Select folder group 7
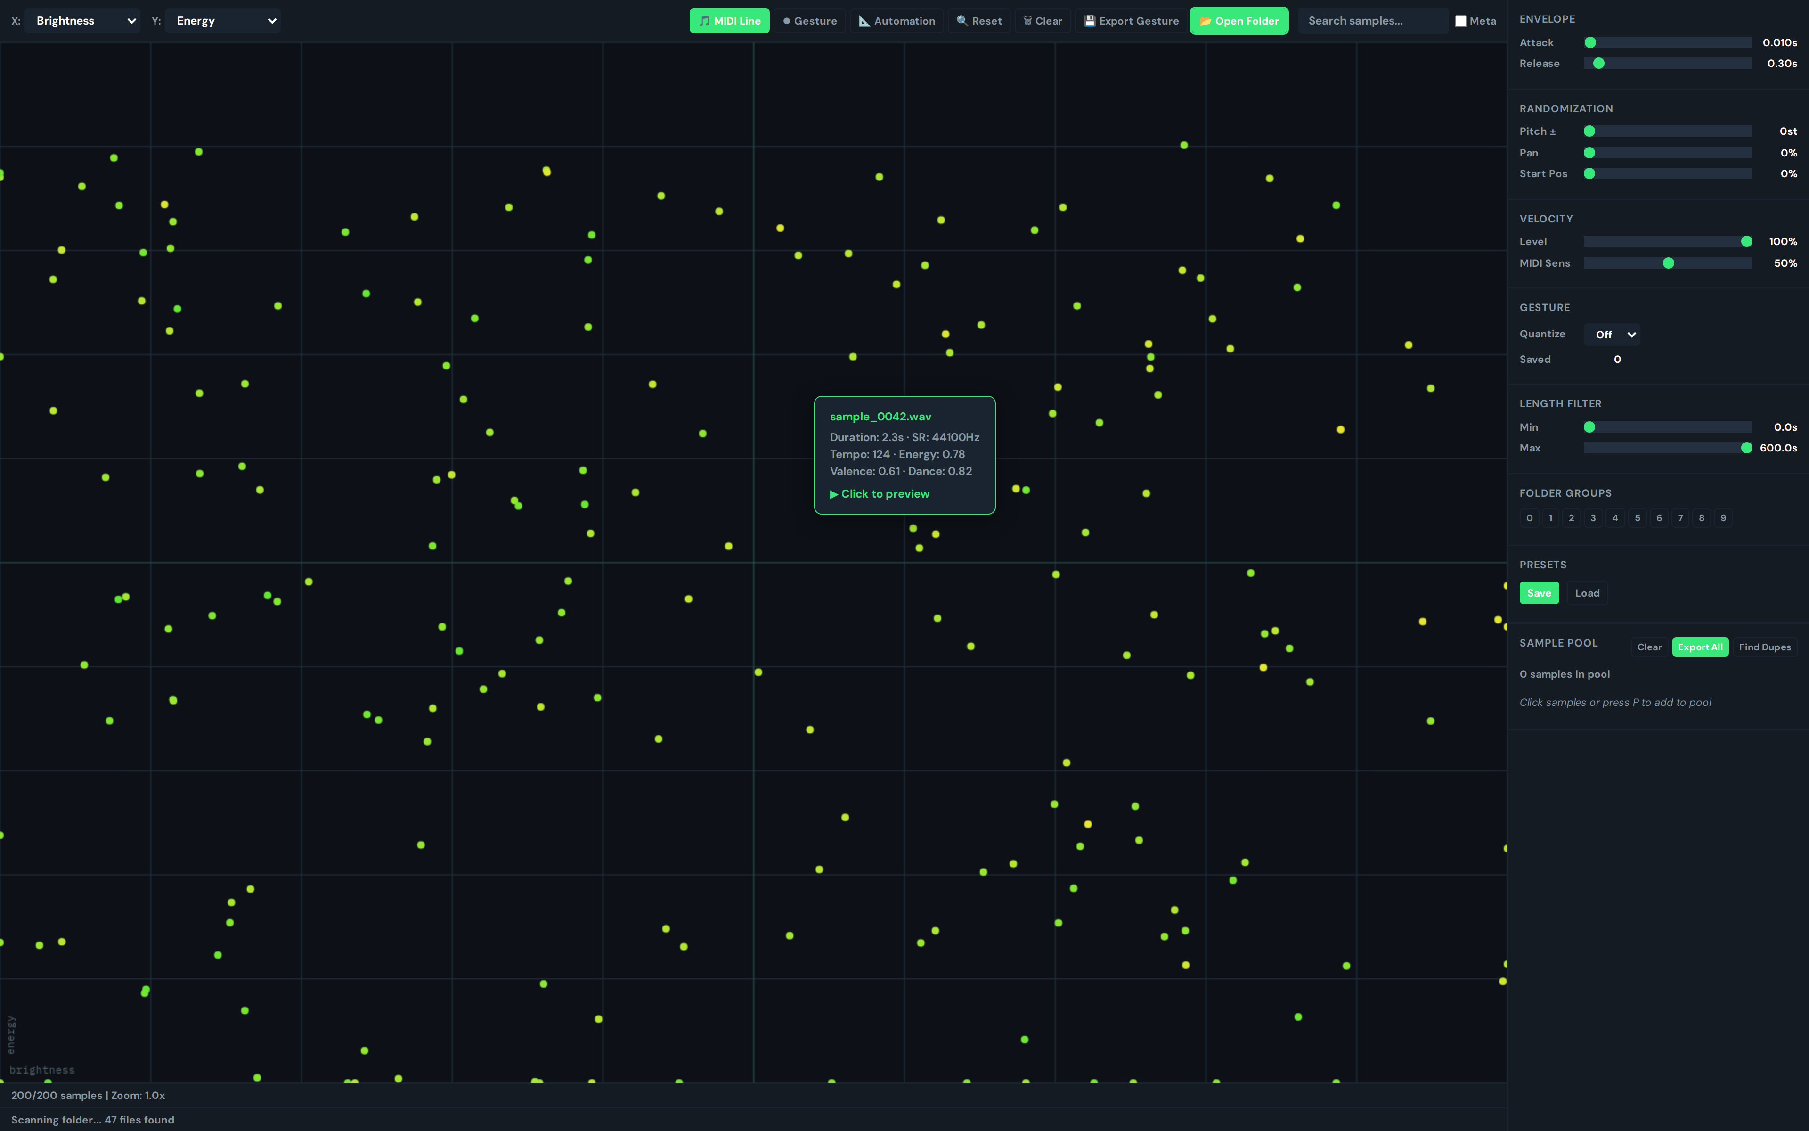The image size is (1809, 1131). [1680, 517]
